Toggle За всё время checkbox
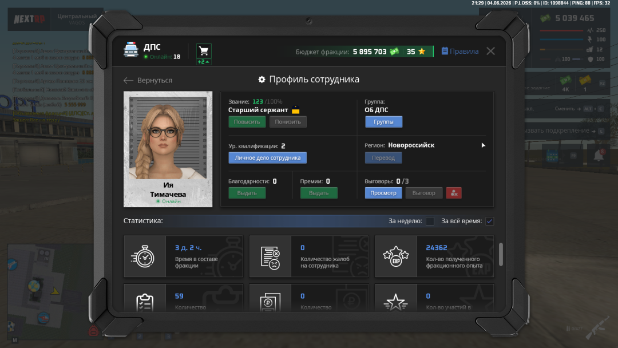The image size is (618, 348). [489, 221]
